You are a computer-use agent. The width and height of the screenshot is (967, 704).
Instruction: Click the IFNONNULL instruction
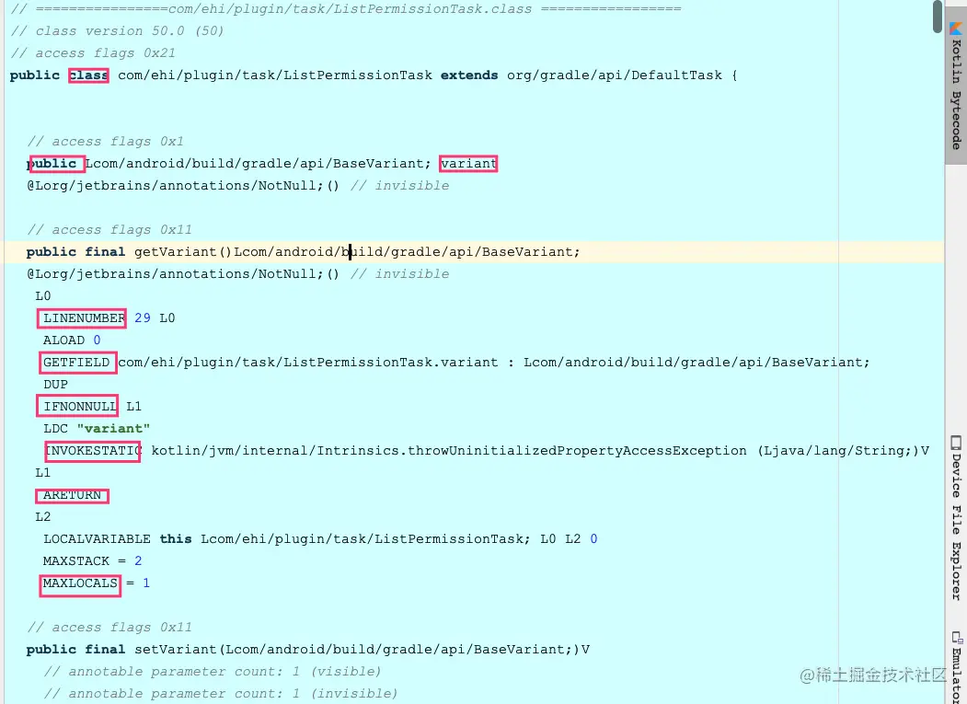click(x=79, y=407)
